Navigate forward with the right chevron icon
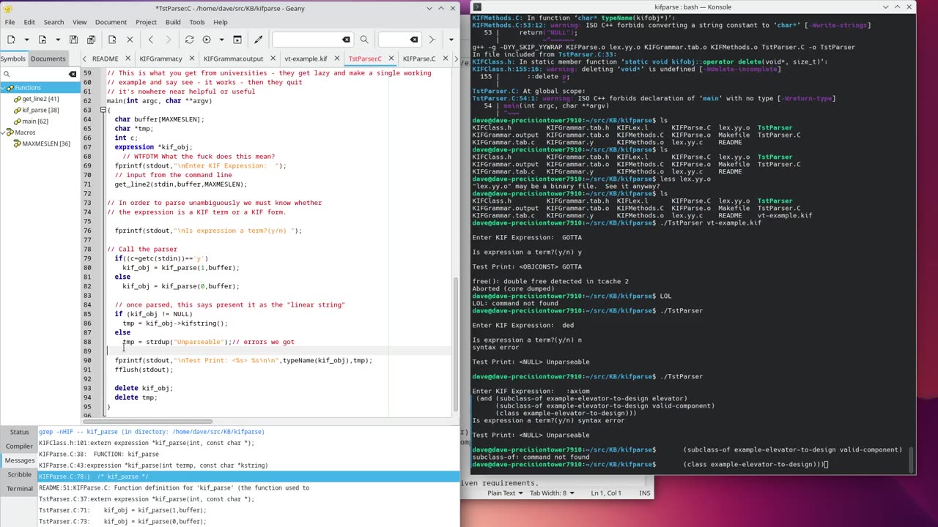The height and width of the screenshot is (527, 938). [x=168, y=40]
